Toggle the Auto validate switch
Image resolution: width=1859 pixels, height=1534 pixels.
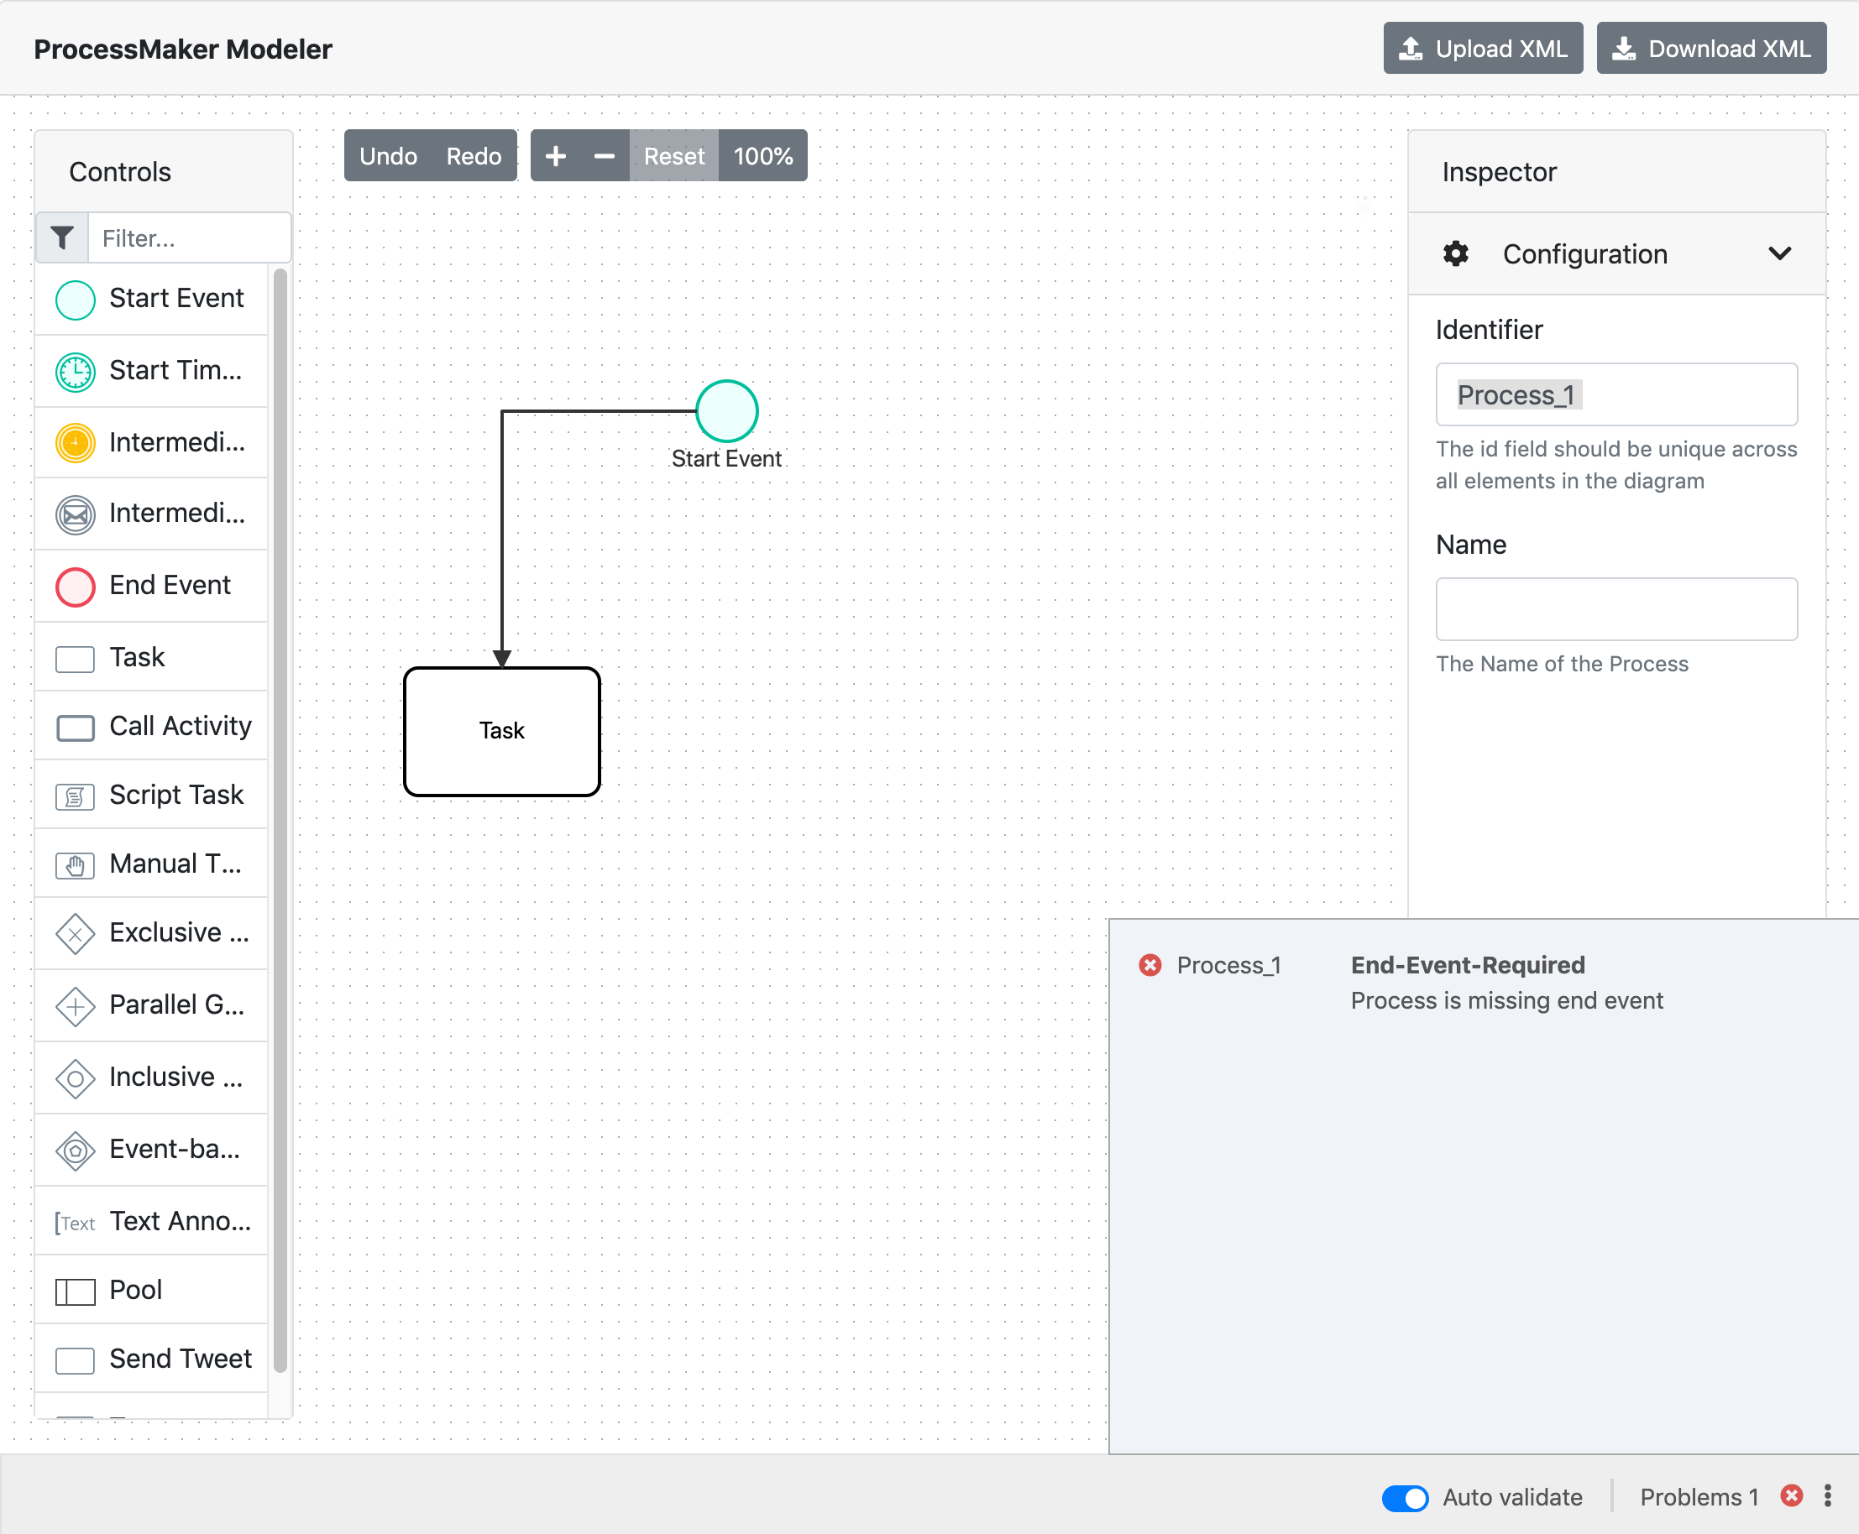click(1404, 1497)
